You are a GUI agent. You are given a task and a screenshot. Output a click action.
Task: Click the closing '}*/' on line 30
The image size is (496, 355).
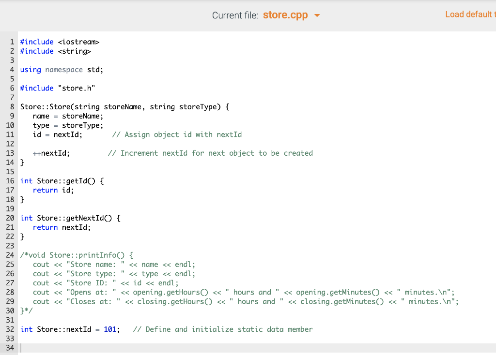26,311
